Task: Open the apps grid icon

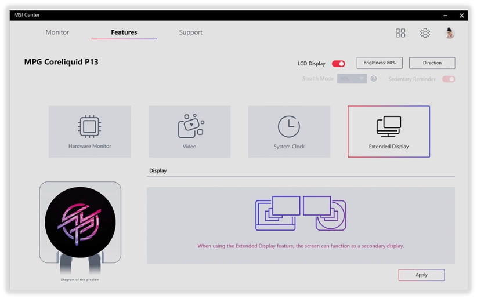Action: coord(400,33)
